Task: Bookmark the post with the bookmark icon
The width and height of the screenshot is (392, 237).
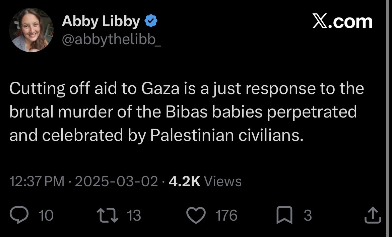Action: click(284, 215)
